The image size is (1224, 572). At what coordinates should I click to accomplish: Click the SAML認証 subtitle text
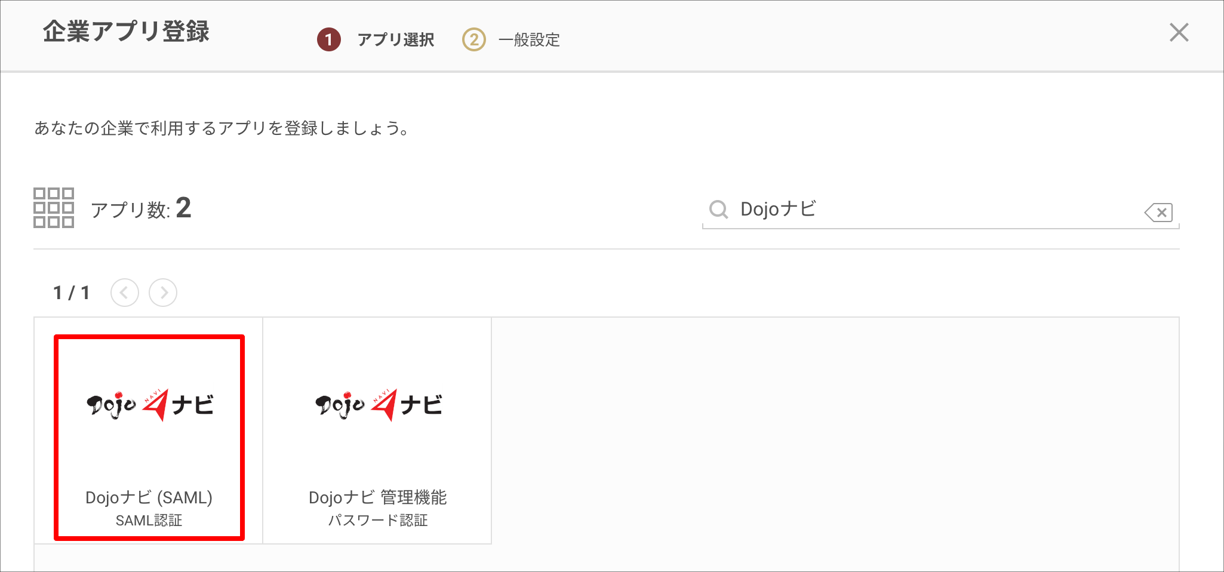[149, 521]
